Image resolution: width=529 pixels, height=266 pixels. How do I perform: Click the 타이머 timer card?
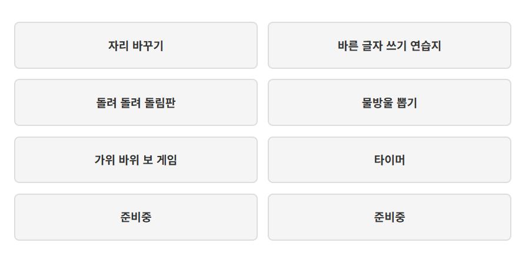pos(390,159)
